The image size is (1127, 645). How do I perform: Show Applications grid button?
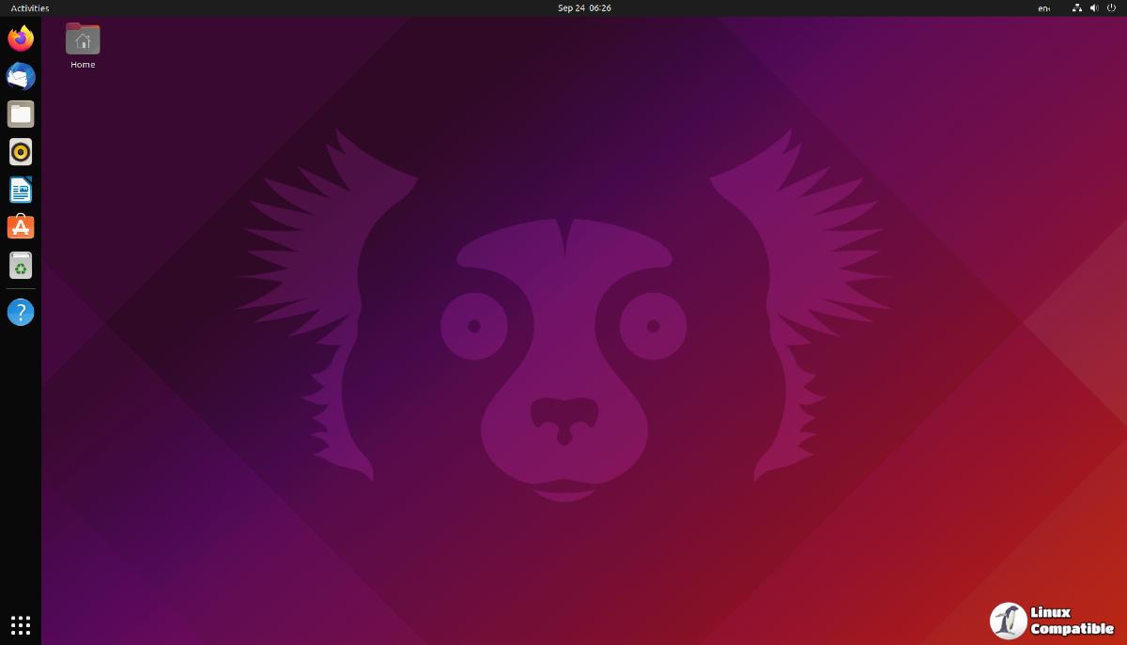click(21, 624)
